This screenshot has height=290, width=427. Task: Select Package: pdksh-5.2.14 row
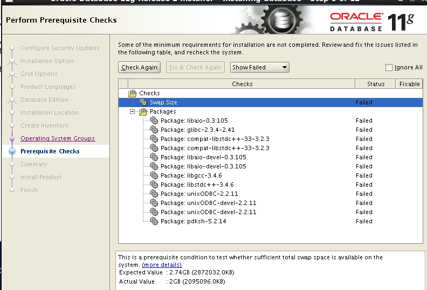point(271,221)
